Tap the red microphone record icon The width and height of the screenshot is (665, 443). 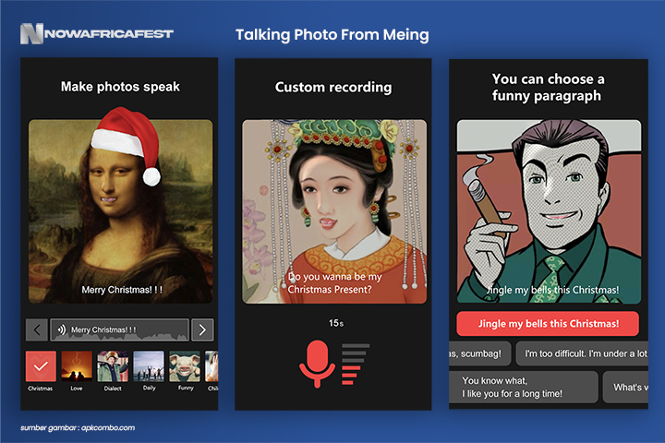click(x=317, y=364)
